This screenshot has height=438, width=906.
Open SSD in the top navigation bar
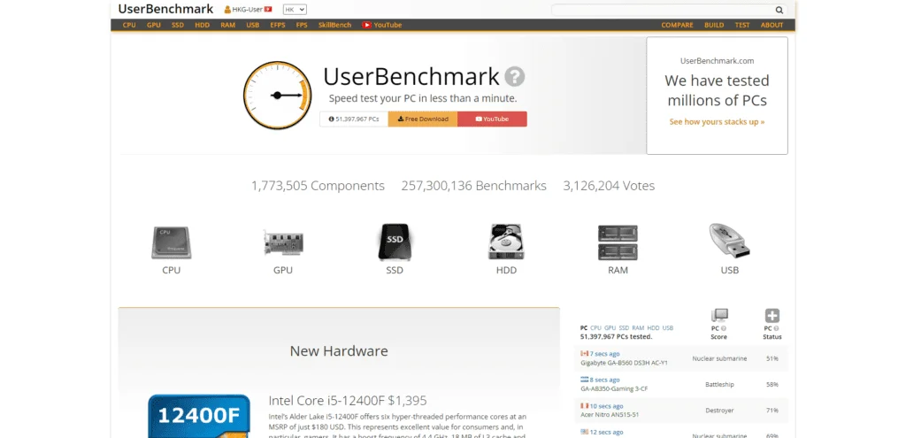pos(178,25)
